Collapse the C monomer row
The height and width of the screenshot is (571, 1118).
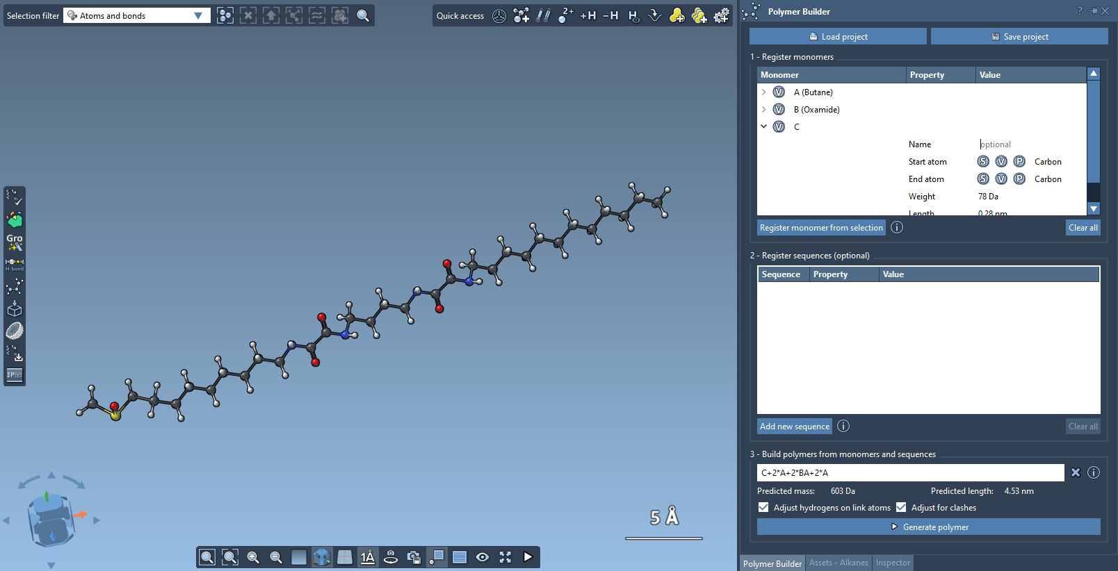(x=764, y=126)
